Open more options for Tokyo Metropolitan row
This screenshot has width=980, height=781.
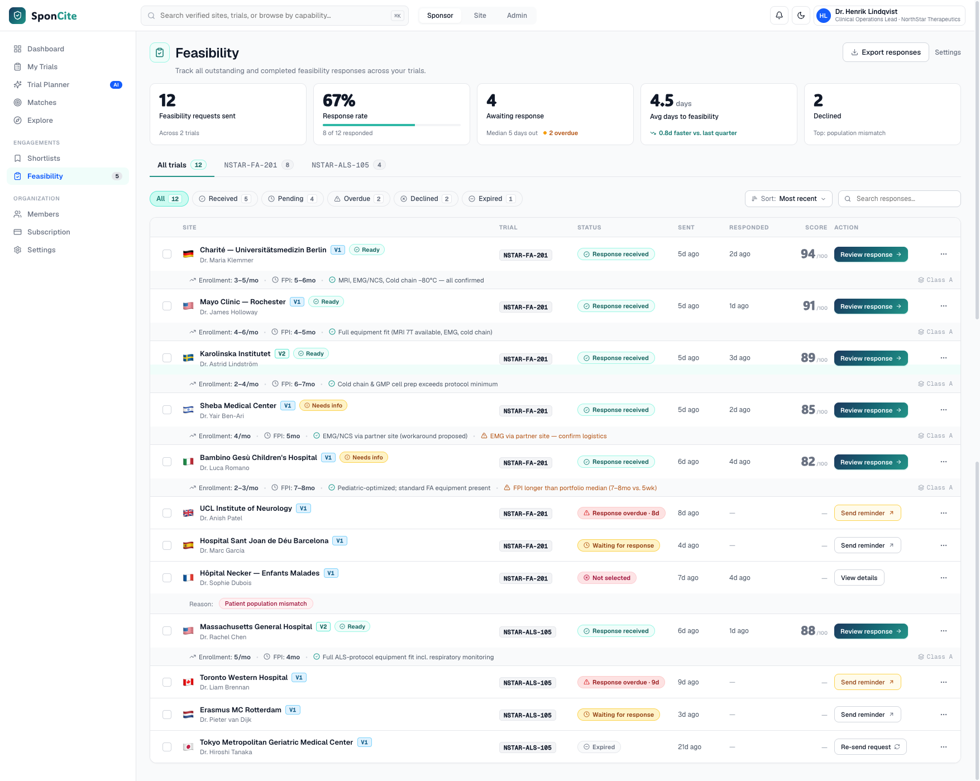coord(944,747)
